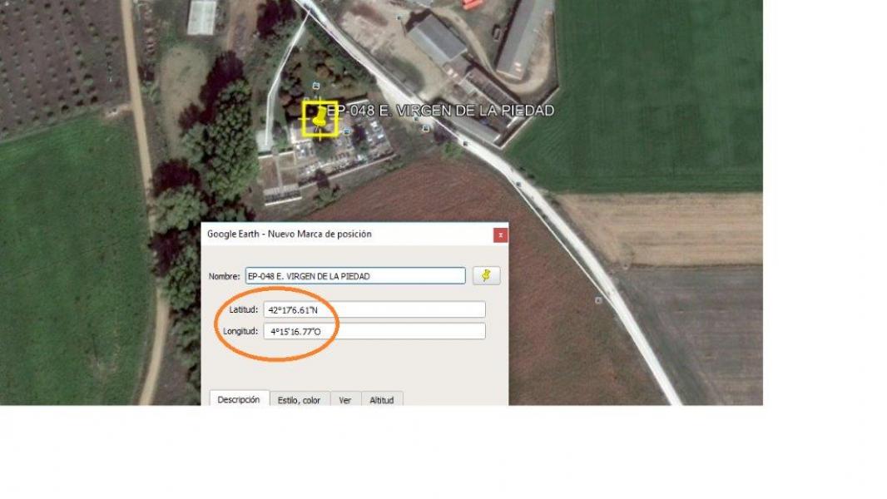Switch to the Ver tab

[345, 399]
